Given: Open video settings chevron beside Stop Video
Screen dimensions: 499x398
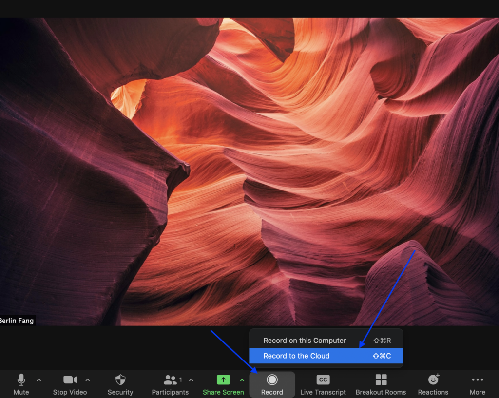Looking at the screenshot, I should click(88, 380).
